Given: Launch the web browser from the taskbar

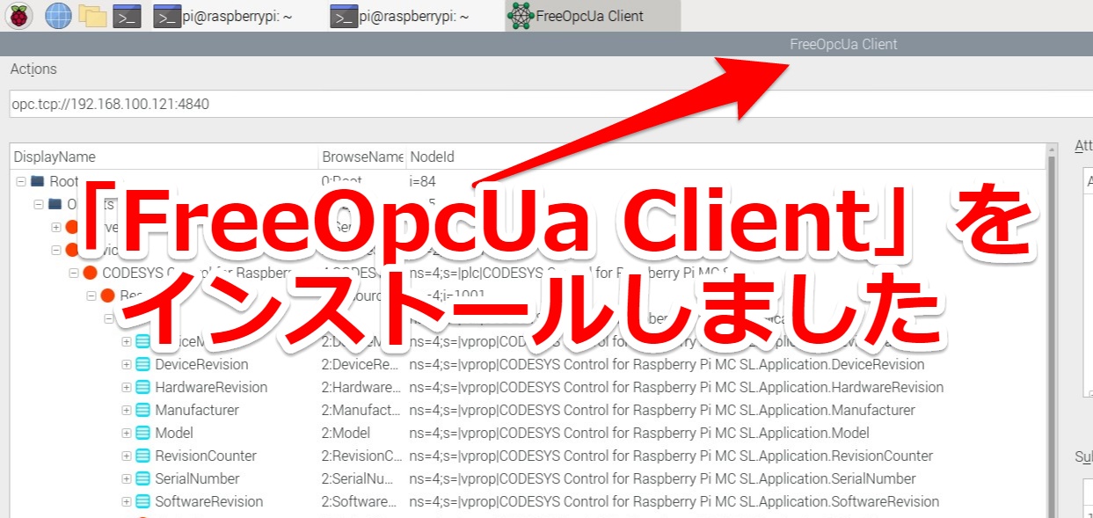Looking at the screenshot, I should [x=58, y=16].
